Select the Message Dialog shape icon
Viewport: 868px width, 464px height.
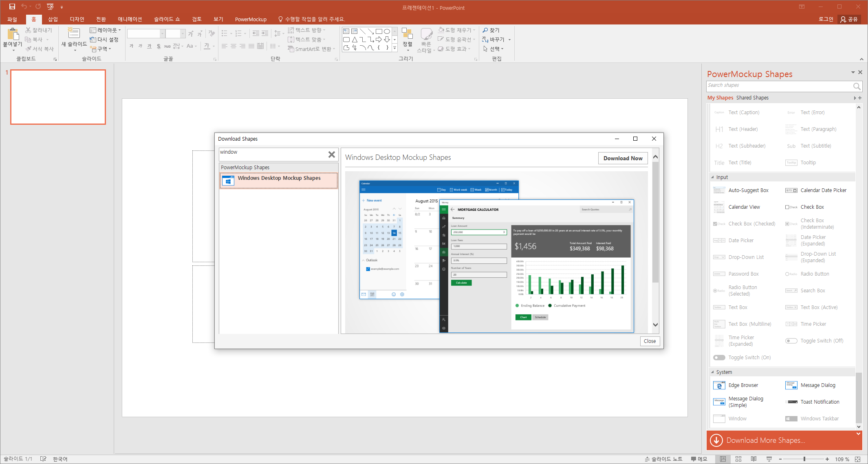[791, 385]
